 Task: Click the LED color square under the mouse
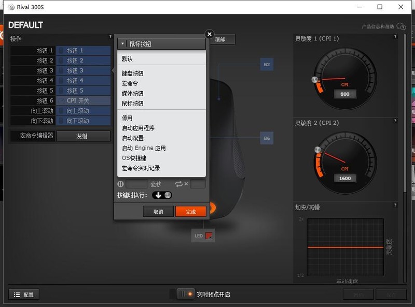209,235
